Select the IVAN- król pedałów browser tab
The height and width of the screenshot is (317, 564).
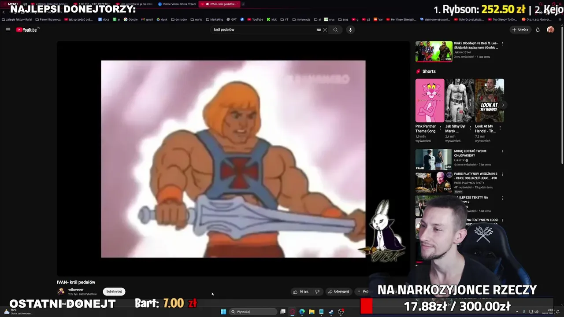(219, 4)
